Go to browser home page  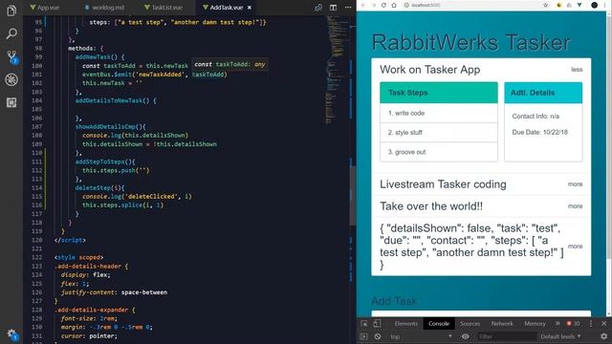tap(394, 5)
